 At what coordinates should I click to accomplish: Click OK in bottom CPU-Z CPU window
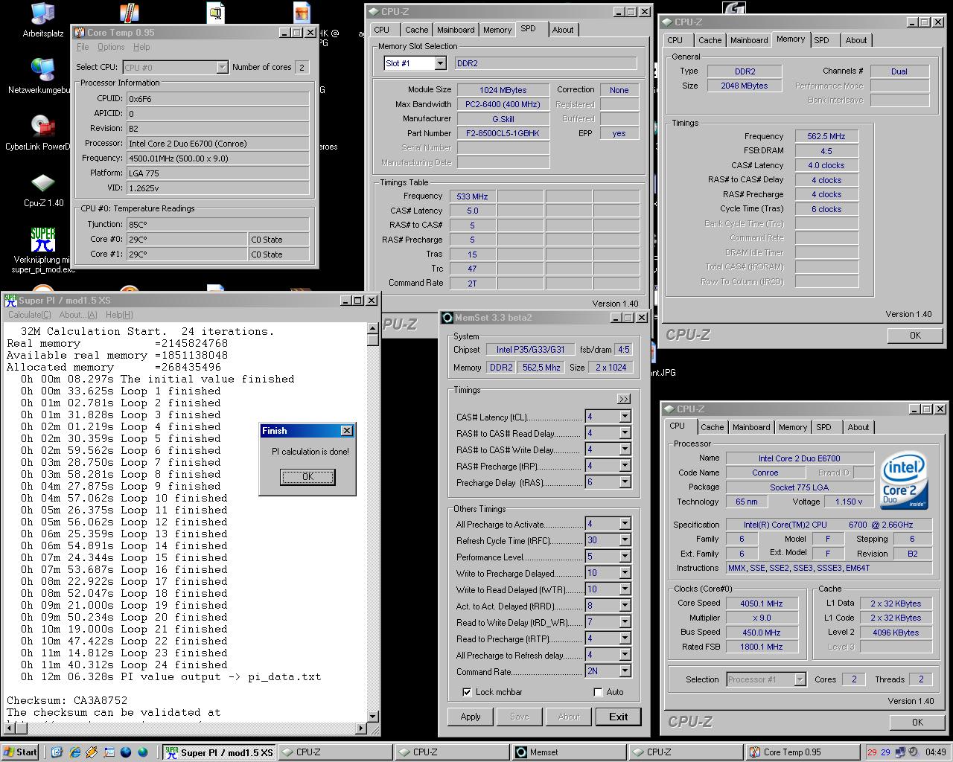click(x=917, y=722)
